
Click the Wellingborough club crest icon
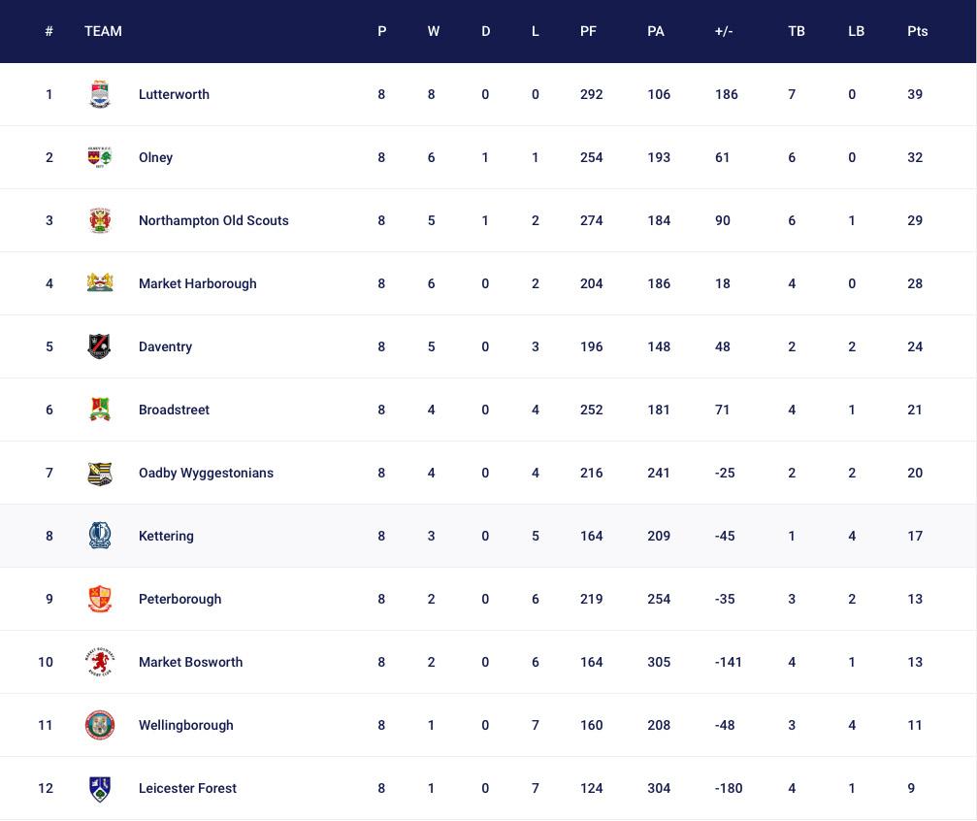pyautogui.click(x=100, y=725)
